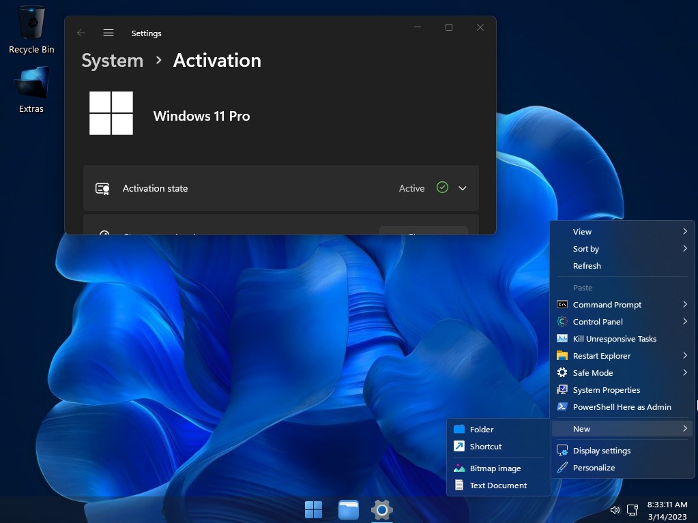
Task: Click the Activation state certificate icon
Action: (102, 189)
